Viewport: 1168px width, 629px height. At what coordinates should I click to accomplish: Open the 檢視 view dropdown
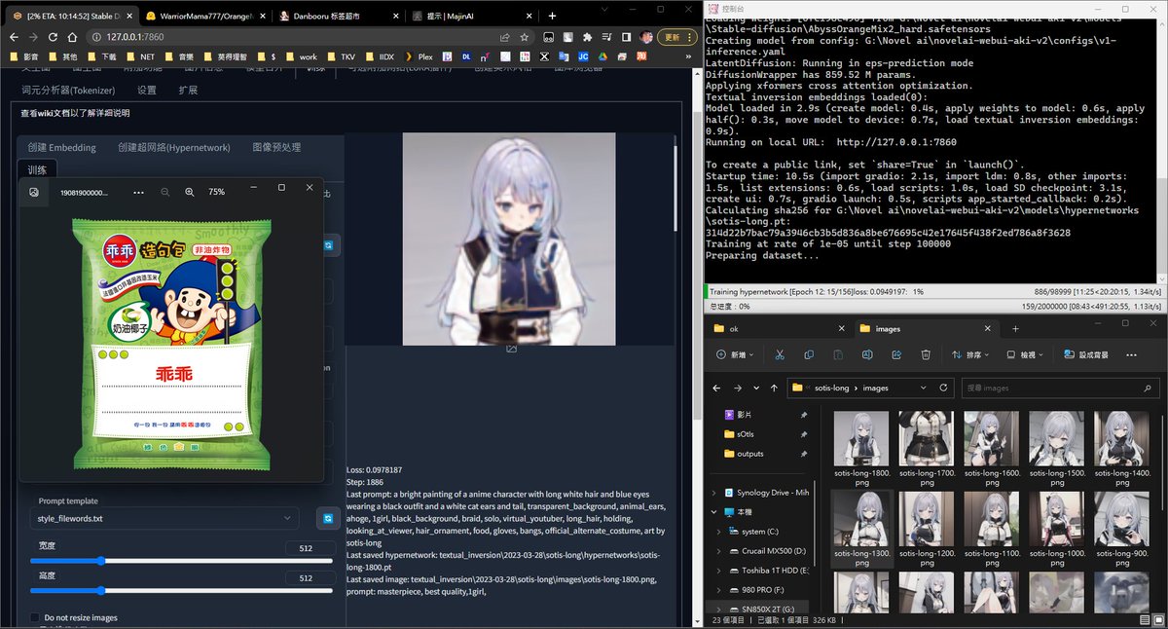tap(1027, 354)
